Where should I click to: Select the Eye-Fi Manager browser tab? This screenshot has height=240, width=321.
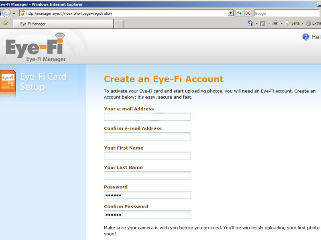(x=63, y=24)
